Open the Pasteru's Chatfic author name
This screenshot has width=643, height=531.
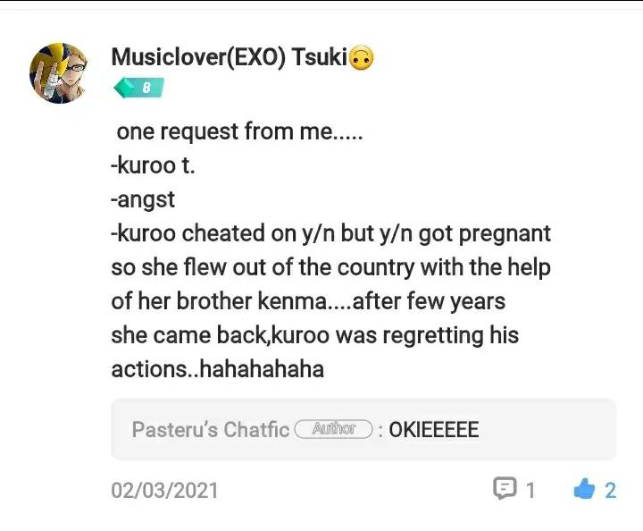tap(210, 430)
